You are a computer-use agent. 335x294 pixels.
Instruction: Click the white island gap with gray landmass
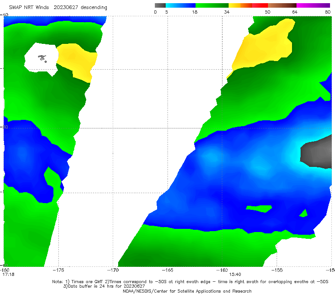click(41, 58)
